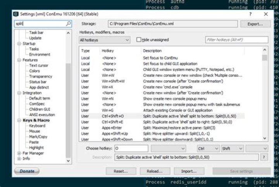Expand the Info tree node
Viewport: 279px width, 187px height.
click(19, 159)
